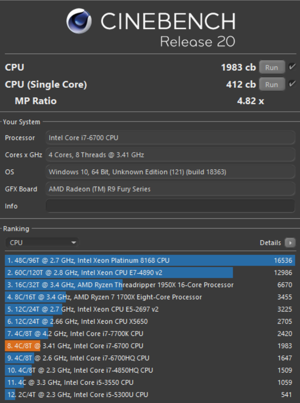Expand the ranking Details arrow

coord(290,243)
